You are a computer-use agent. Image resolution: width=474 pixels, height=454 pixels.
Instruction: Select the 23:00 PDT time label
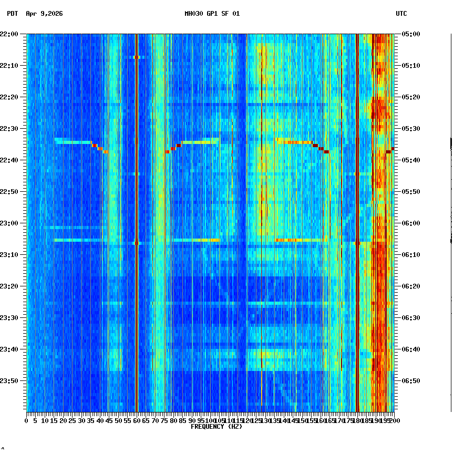click(9, 223)
